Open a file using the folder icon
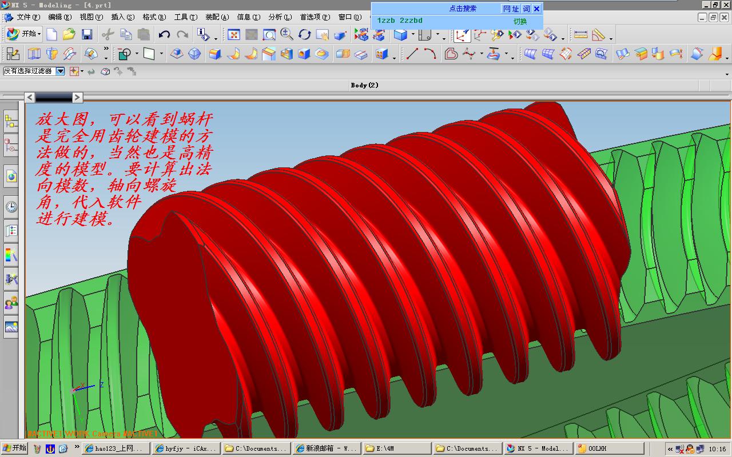The height and width of the screenshot is (457, 732). pos(69,34)
